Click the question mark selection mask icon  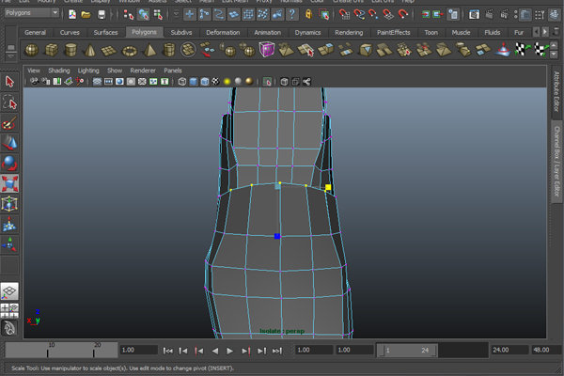(292, 14)
